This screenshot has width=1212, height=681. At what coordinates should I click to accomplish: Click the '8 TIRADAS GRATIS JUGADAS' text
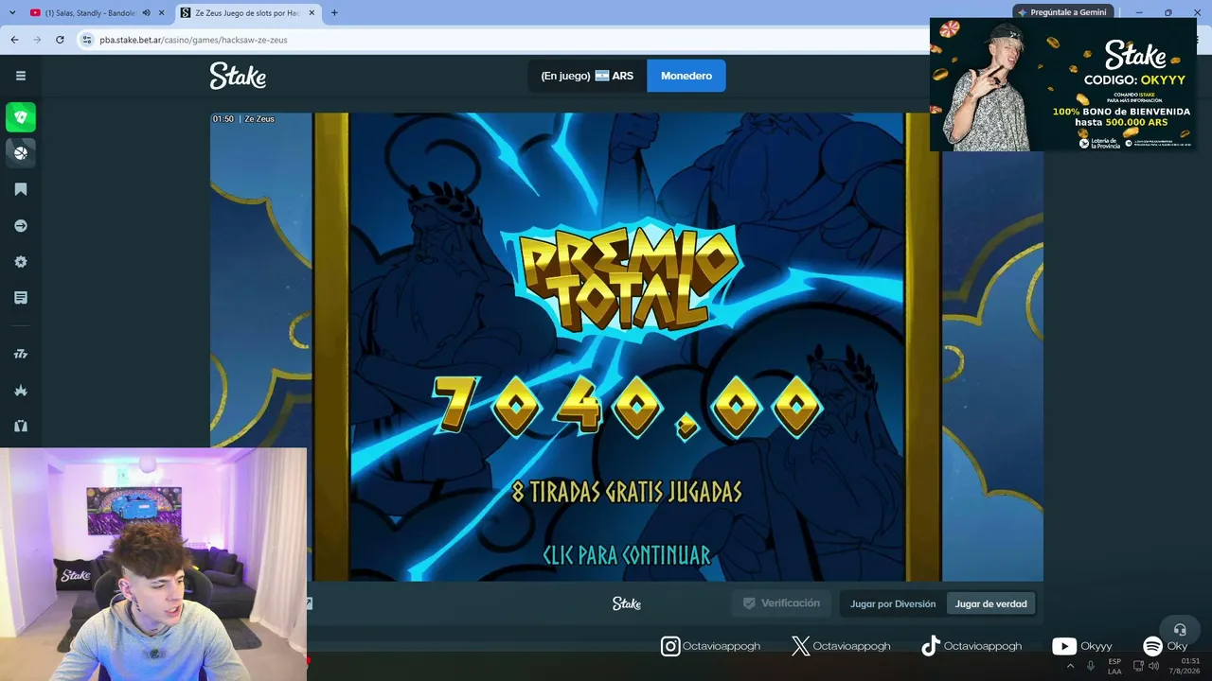pyautogui.click(x=627, y=492)
